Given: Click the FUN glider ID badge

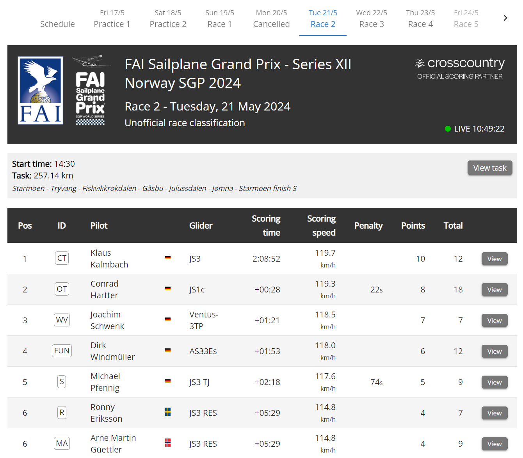Looking at the screenshot, I should (x=62, y=351).
